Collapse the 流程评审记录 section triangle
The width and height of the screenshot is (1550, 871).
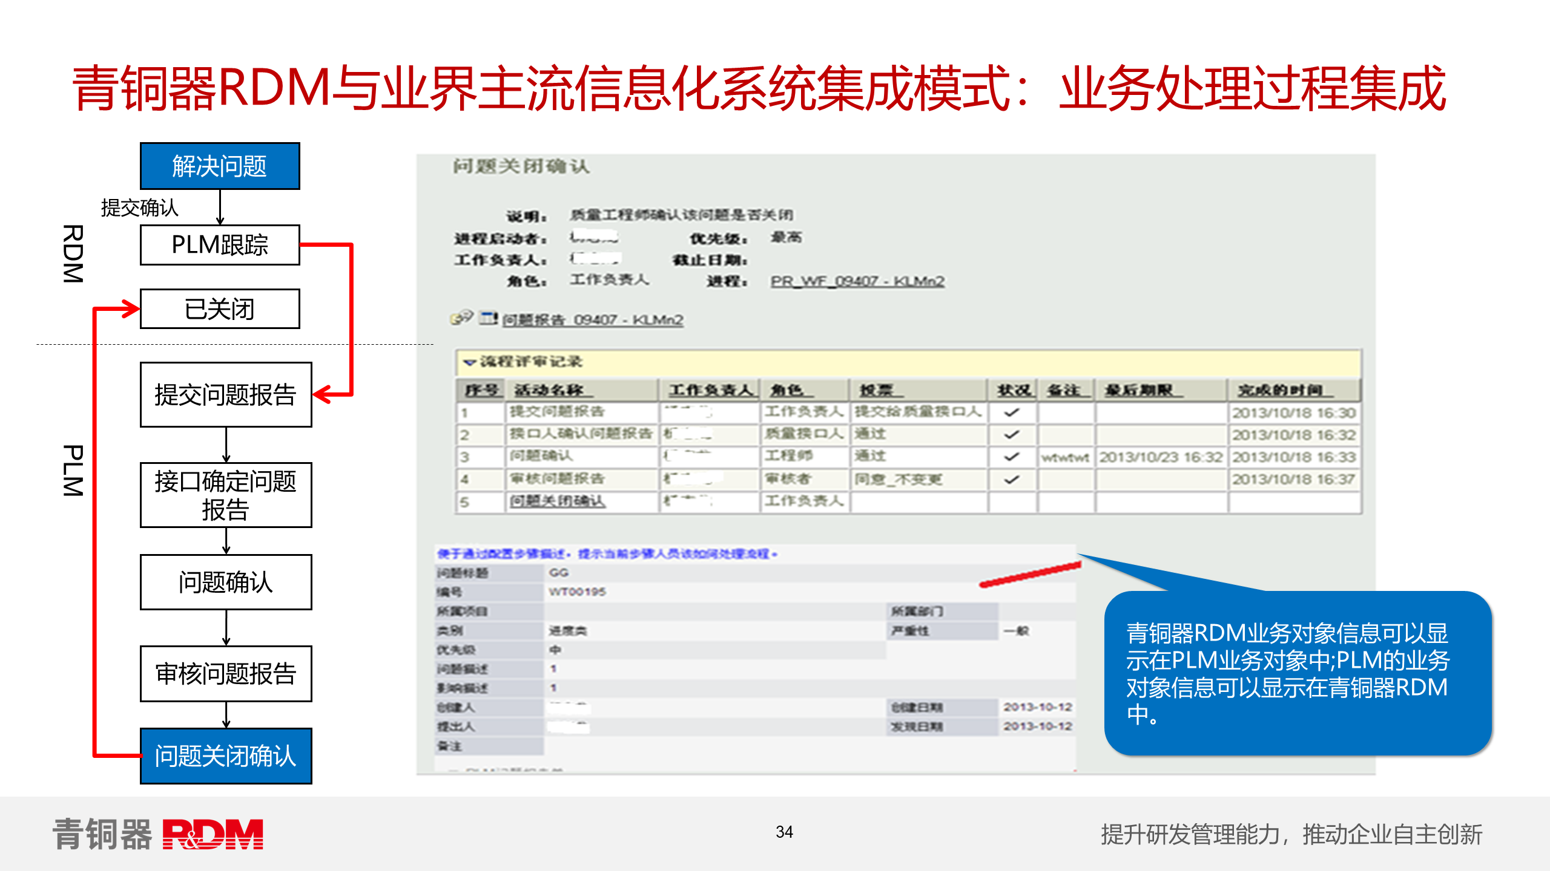pos(469,362)
